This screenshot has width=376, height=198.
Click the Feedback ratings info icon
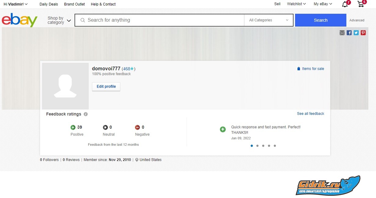pyautogui.click(x=86, y=114)
